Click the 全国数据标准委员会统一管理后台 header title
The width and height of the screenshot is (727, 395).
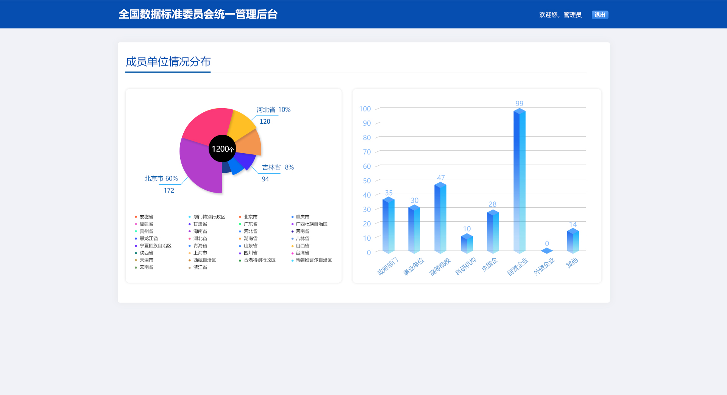[x=198, y=14]
